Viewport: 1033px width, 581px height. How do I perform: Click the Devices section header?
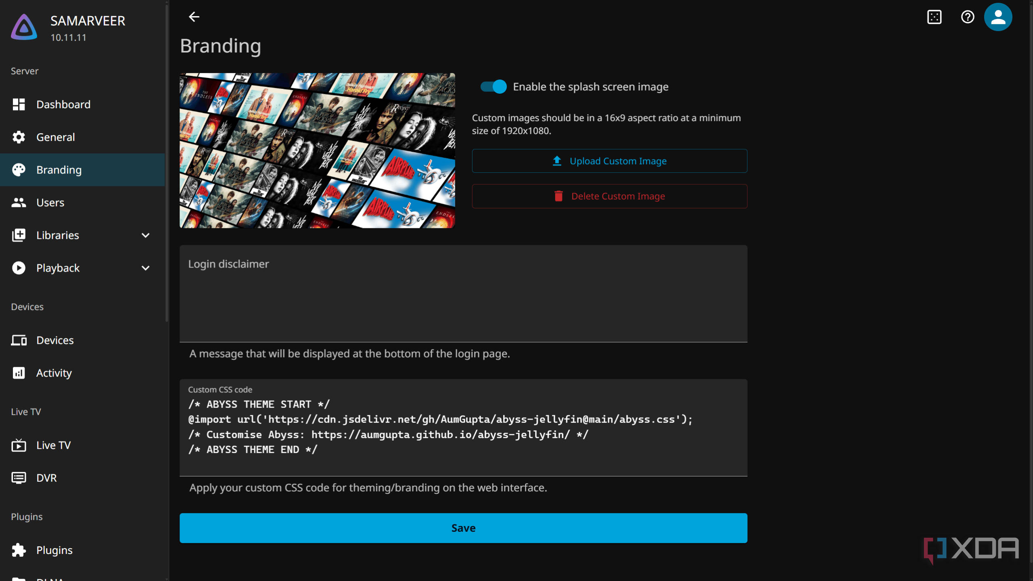[27, 307]
